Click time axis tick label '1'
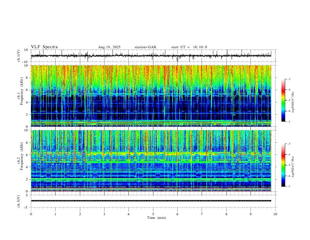Viewport: 310px width, 240px height. pyautogui.click(x=55, y=214)
